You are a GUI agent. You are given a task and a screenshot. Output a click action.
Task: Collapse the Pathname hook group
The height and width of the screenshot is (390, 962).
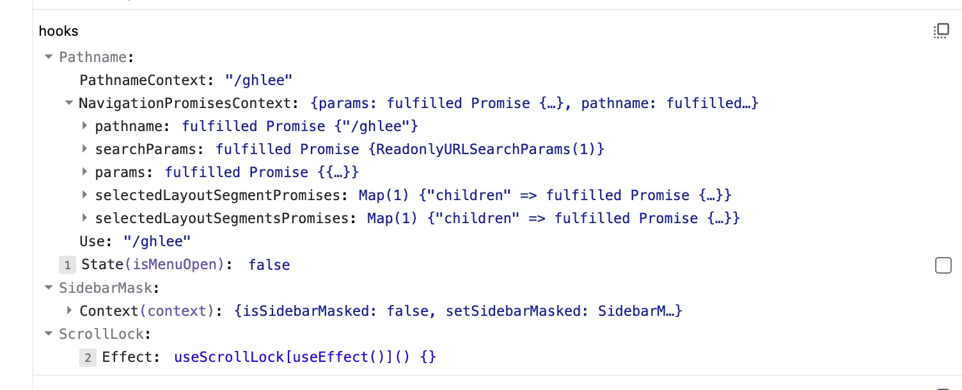[x=48, y=57]
